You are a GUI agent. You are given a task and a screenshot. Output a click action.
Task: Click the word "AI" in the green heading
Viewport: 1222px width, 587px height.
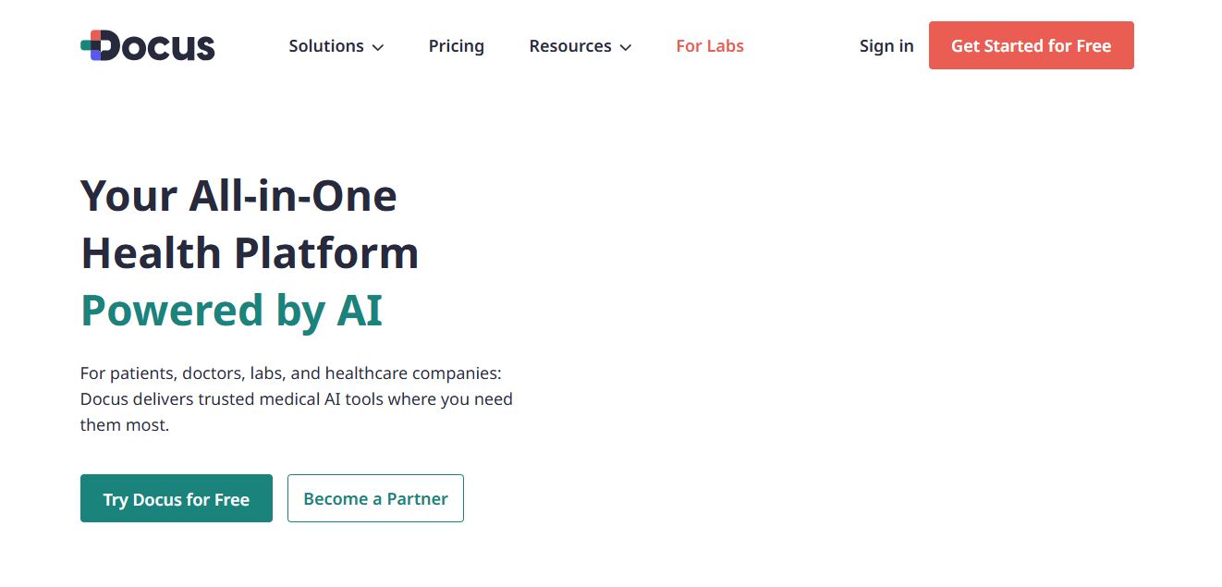pos(359,311)
